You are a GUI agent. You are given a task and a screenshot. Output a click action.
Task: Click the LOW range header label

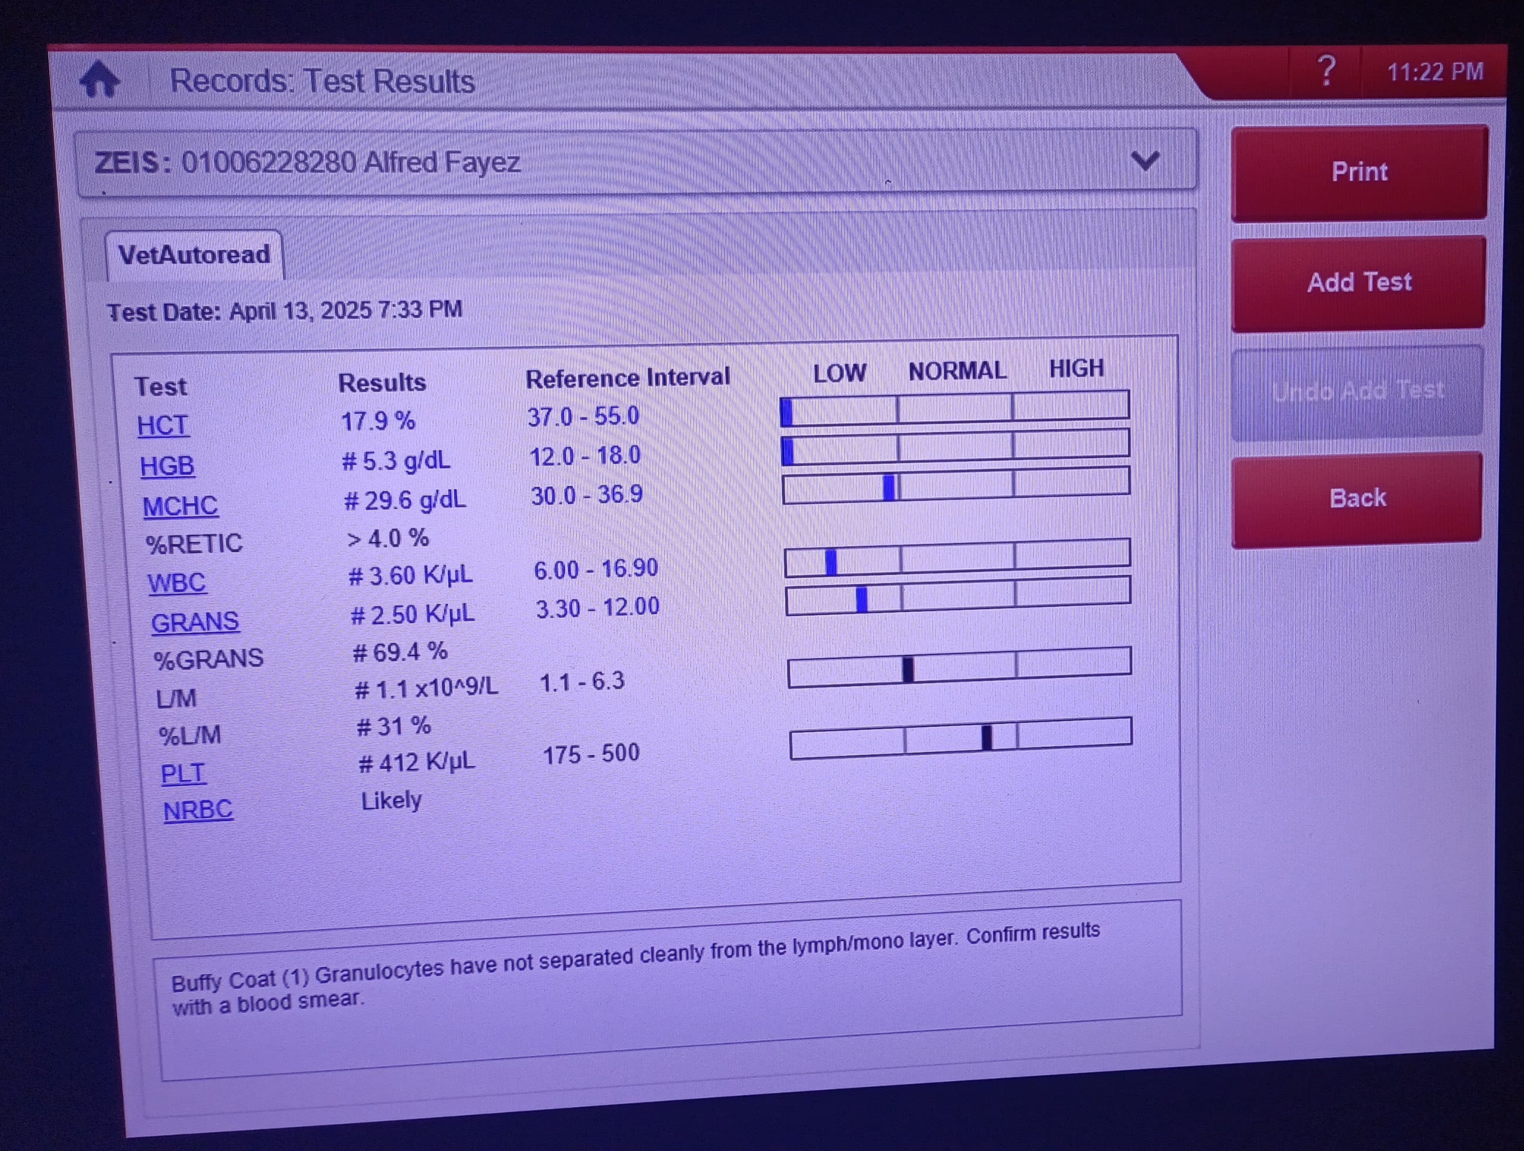[x=839, y=373]
